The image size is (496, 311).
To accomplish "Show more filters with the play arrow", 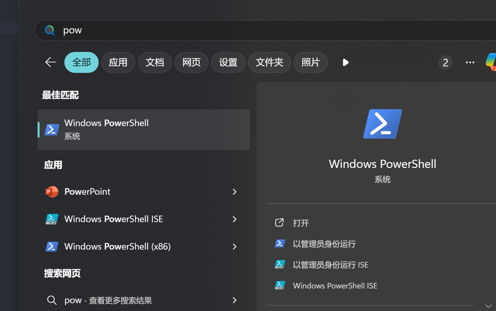I will 345,62.
